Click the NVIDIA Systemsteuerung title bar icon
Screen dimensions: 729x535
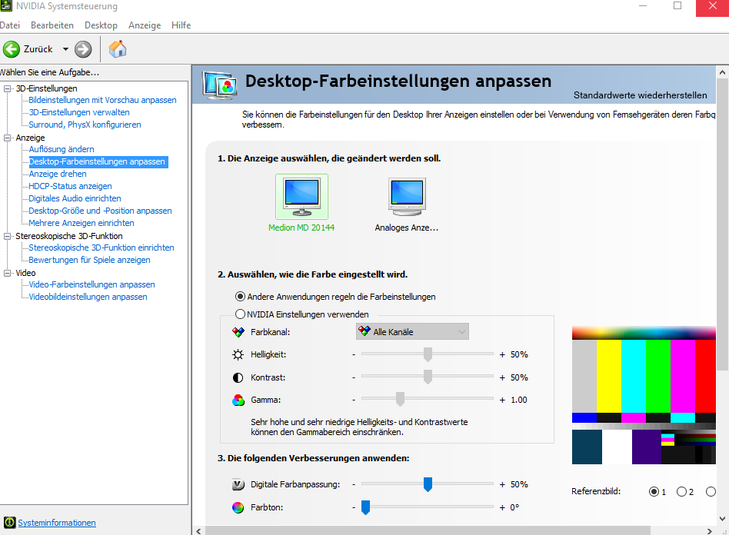[x=6, y=6]
